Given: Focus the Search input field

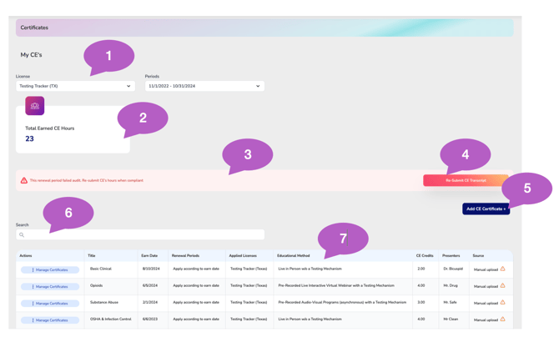Looking at the screenshot, I should point(142,235).
